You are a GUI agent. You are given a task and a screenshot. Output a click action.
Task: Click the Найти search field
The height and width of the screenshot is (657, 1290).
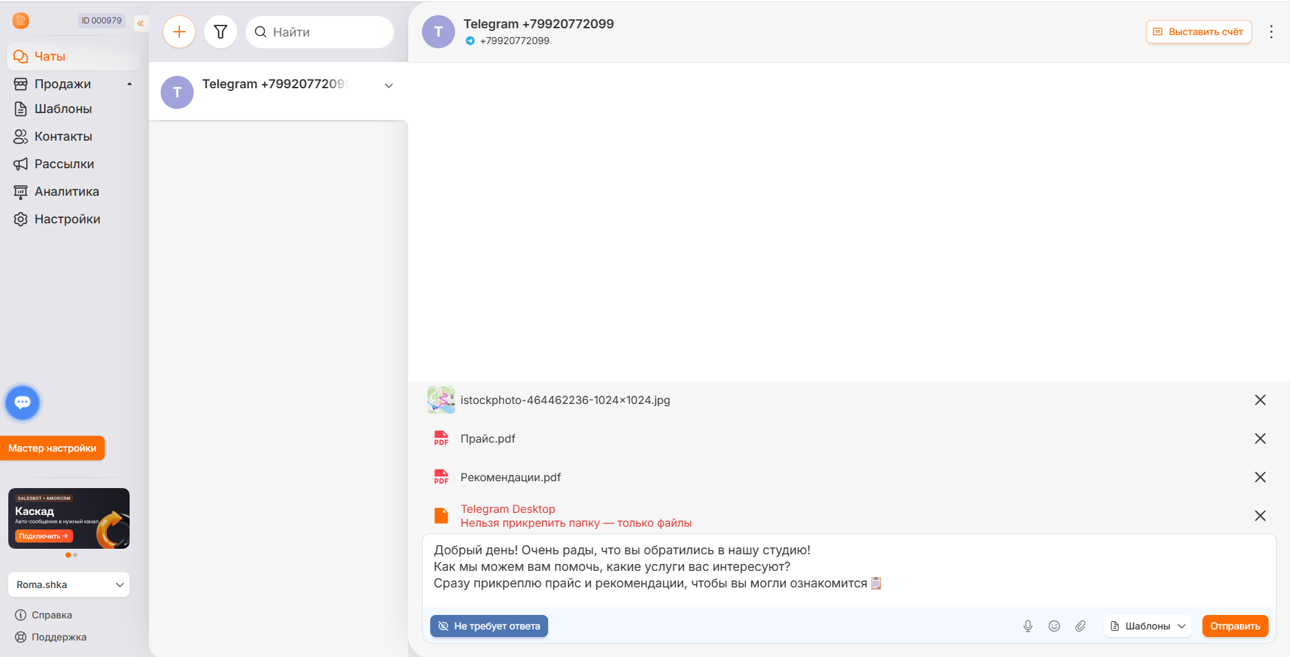(x=320, y=32)
